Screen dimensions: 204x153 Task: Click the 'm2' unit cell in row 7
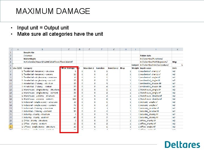coord(174,71)
